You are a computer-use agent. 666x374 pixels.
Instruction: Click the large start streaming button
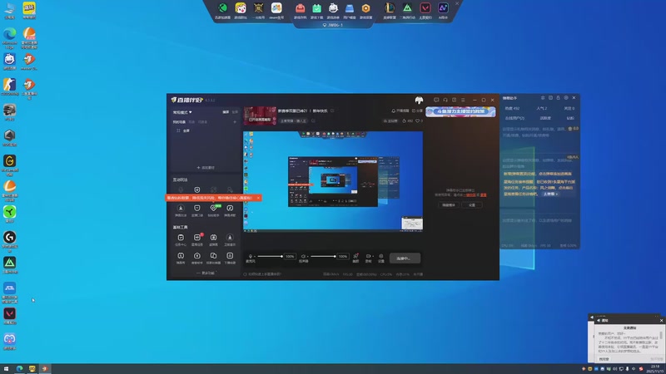pos(405,258)
